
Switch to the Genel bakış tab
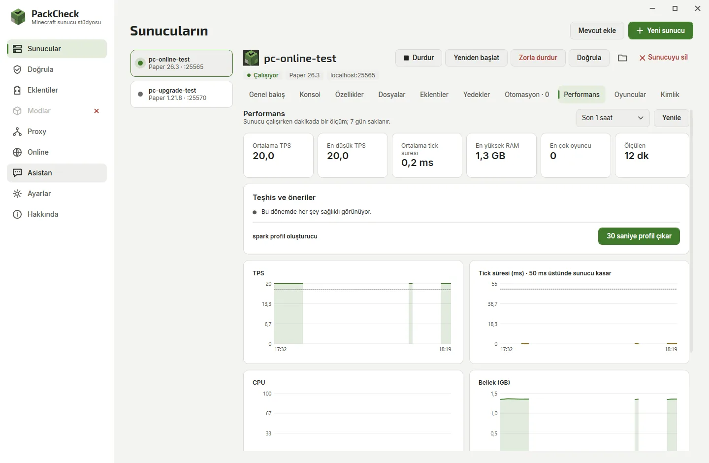pos(267,95)
